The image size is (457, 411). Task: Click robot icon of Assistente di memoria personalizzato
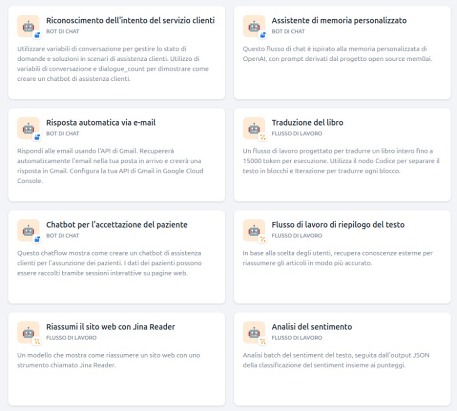coord(254,26)
